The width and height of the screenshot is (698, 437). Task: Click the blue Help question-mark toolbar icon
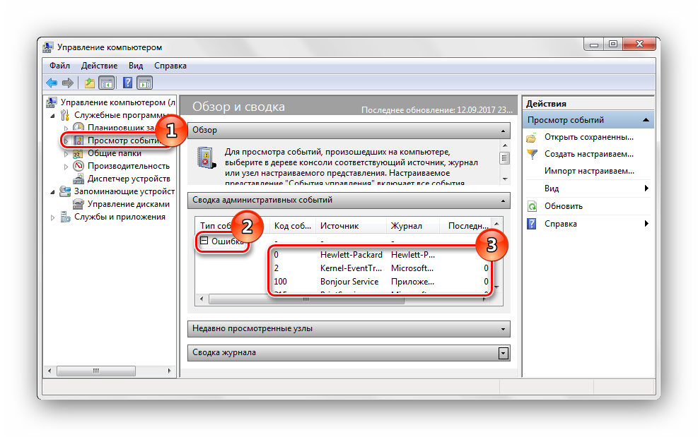tap(128, 83)
